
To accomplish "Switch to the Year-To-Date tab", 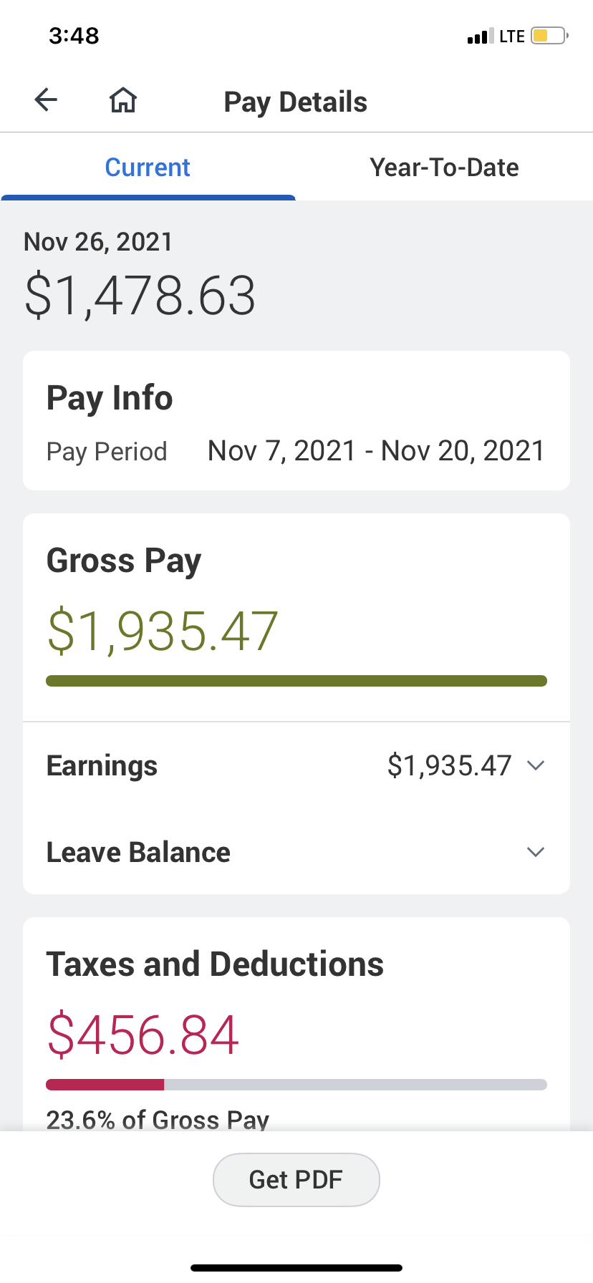I will (x=444, y=167).
